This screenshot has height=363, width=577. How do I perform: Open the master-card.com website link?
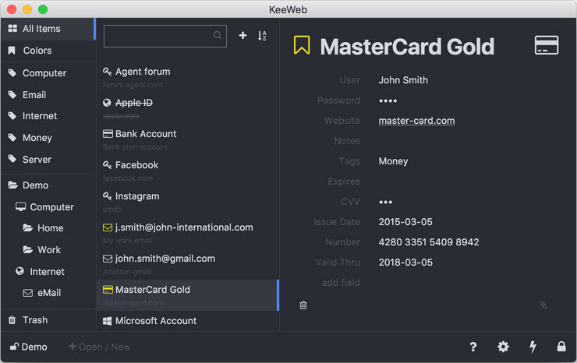point(416,121)
